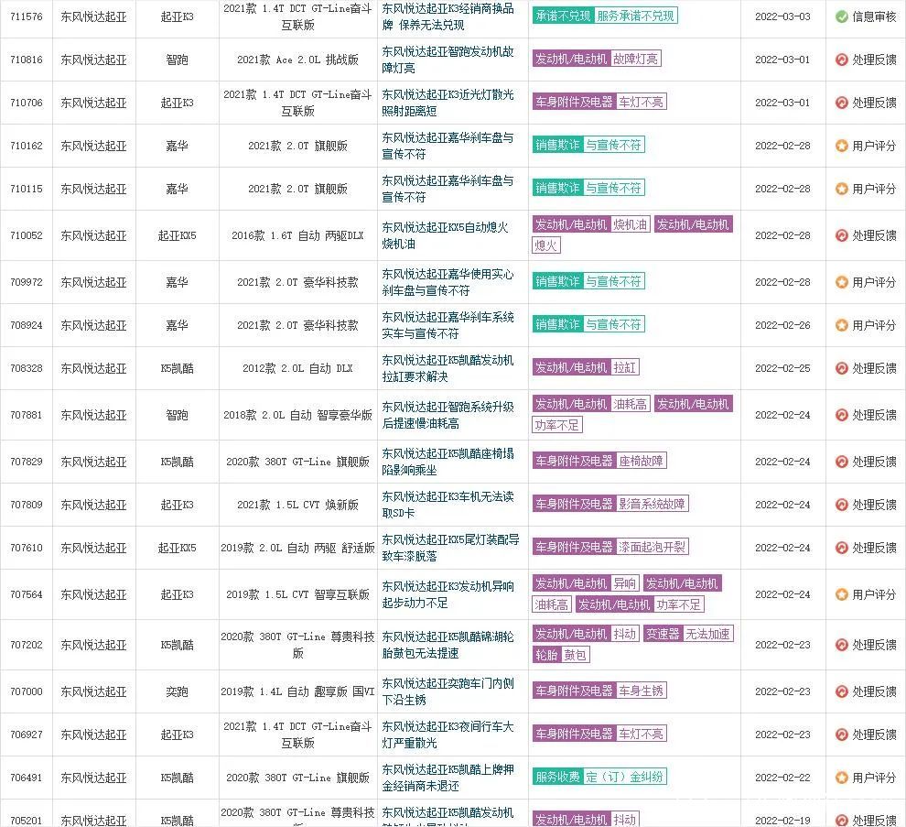The height and width of the screenshot is (827, 906).
Task: Select complaint ID 711576
Action: 27,16
